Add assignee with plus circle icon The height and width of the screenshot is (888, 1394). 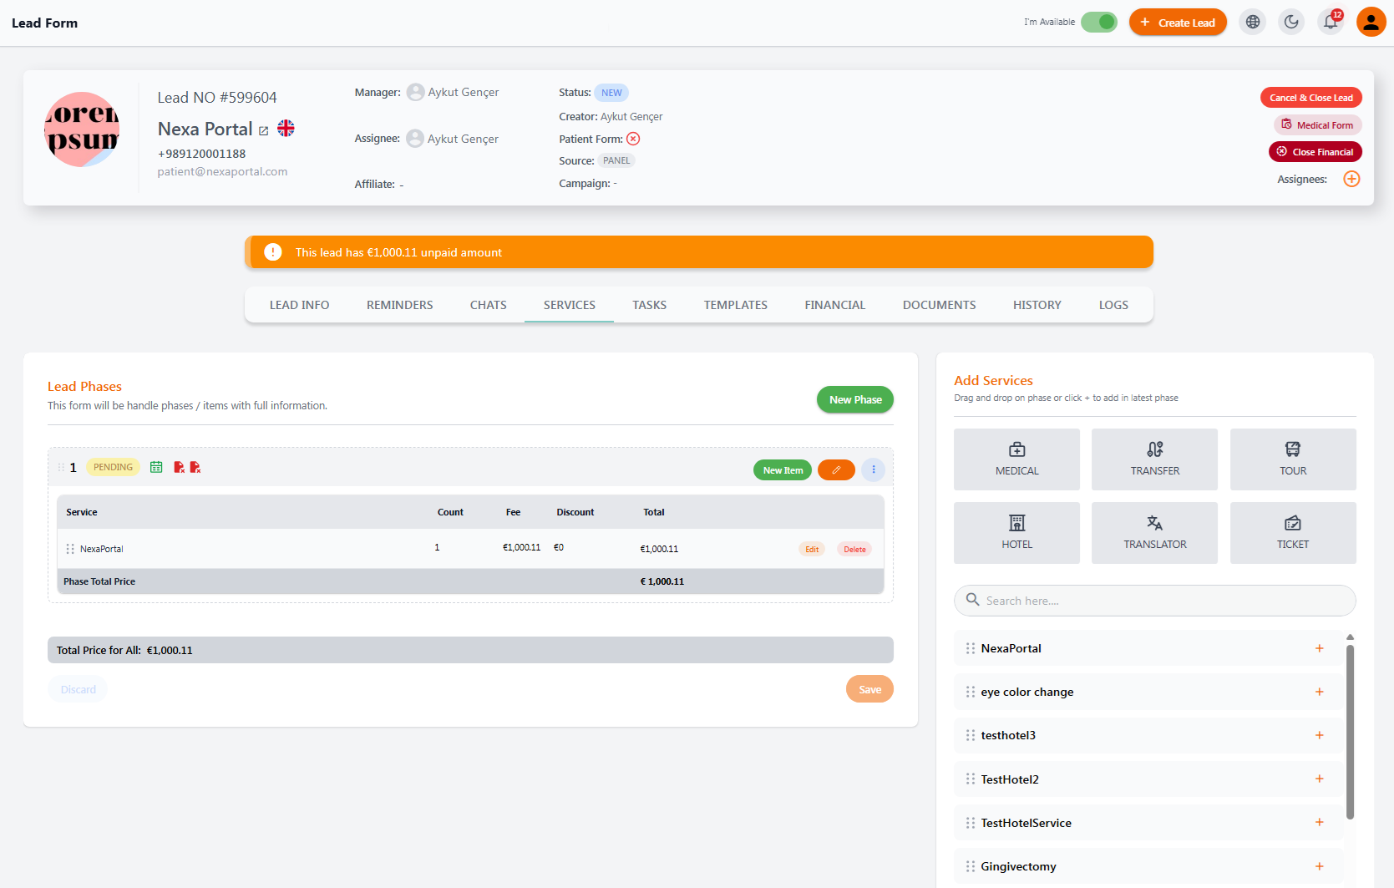(1351, 179)
